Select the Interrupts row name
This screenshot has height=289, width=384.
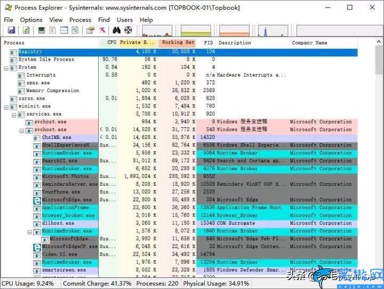coord(41,75)
